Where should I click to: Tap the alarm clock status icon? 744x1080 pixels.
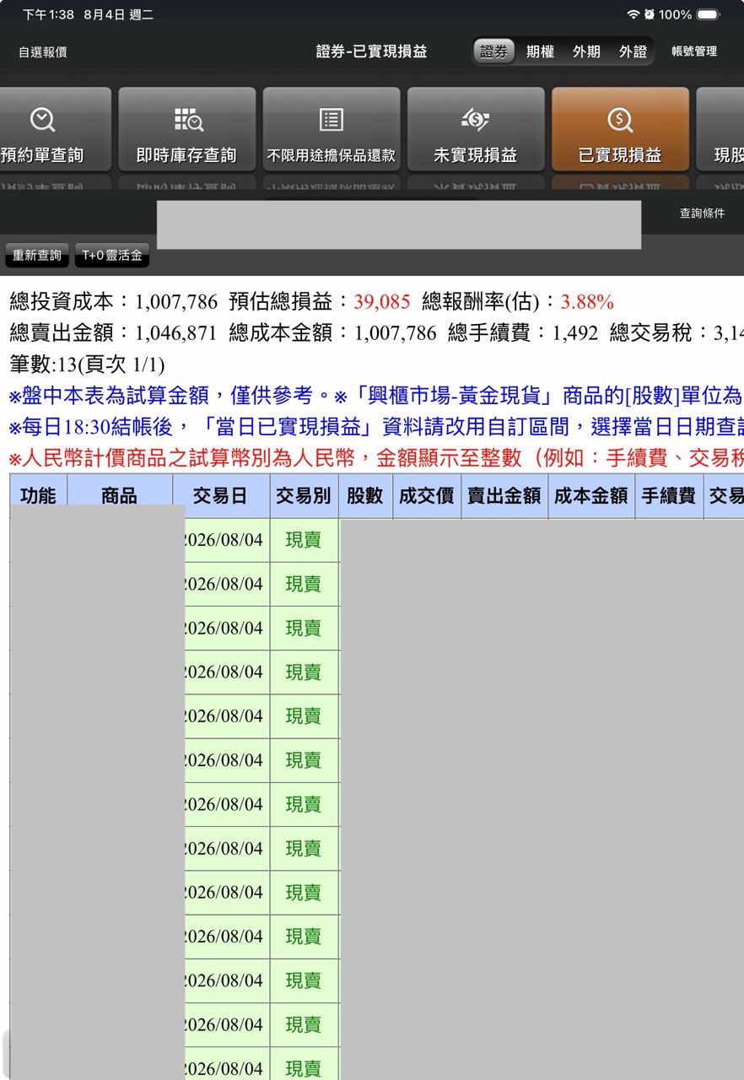coord(649,14)
